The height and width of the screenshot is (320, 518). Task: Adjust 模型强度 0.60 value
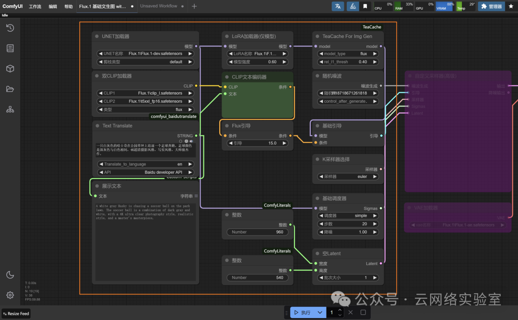(x=258, y=62)
